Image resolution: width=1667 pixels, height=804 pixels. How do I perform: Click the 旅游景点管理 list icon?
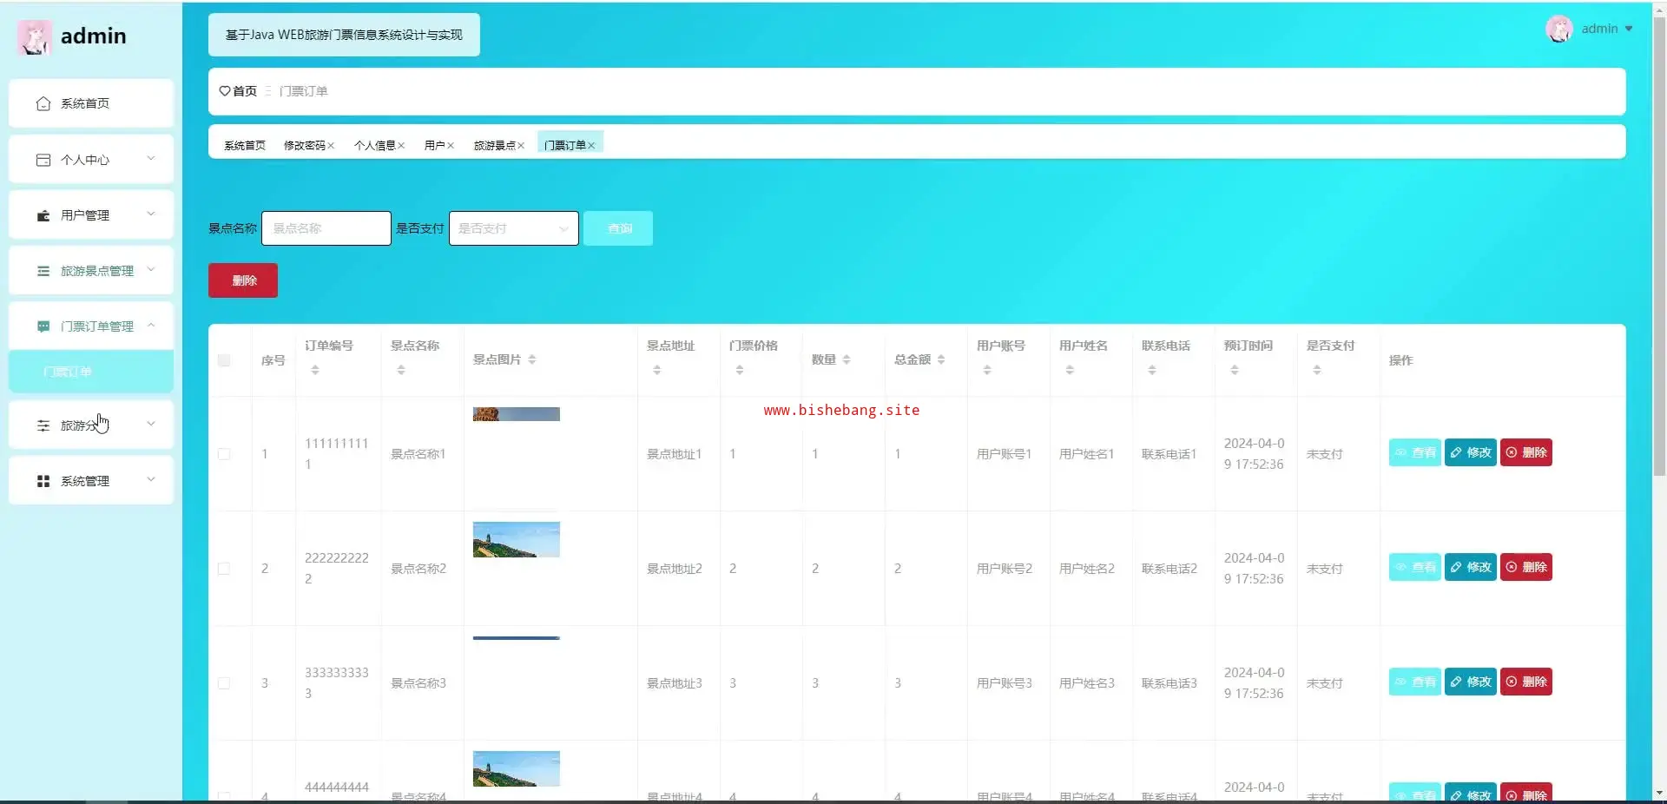pos(43,271)
